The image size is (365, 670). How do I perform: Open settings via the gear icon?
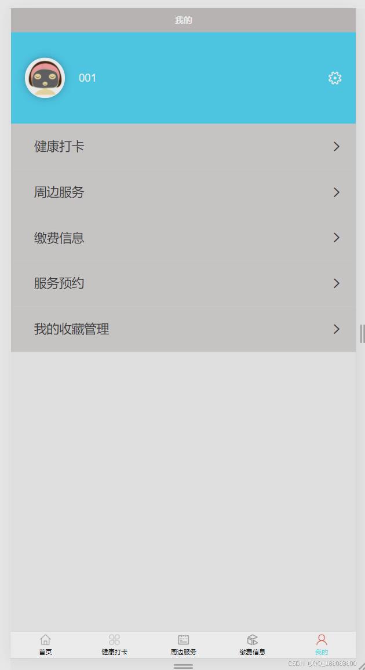coord(335,78)
